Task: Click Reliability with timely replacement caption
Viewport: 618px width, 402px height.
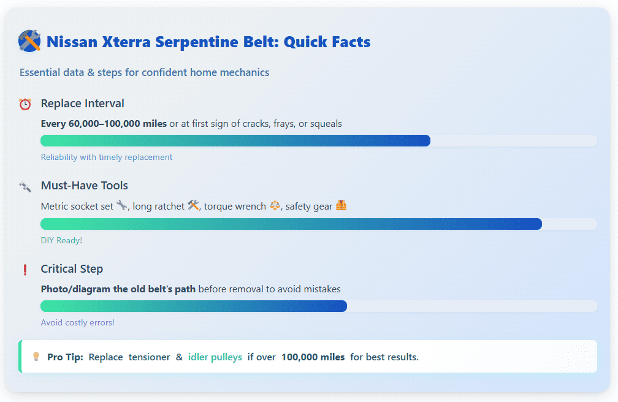Action: point(107,157)
